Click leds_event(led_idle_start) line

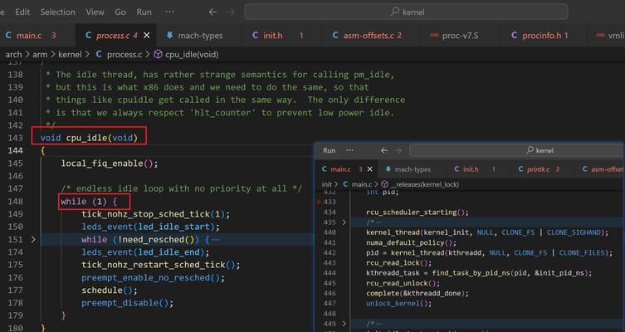pyautogui.click(x=151, y=227)
